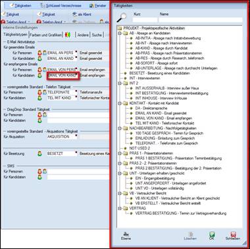This screenshot has width=250, height=249.
Task: Select 'TEL MIT KAND - Telefonischer Kontakt' tree item
Action: pos(164,123)
